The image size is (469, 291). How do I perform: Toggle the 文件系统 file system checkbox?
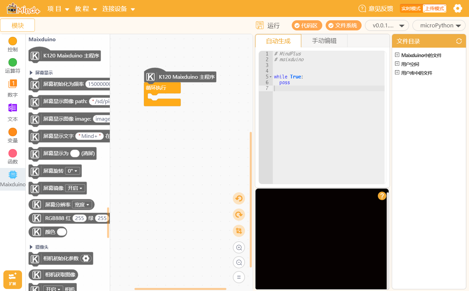[x=331, y=25]
